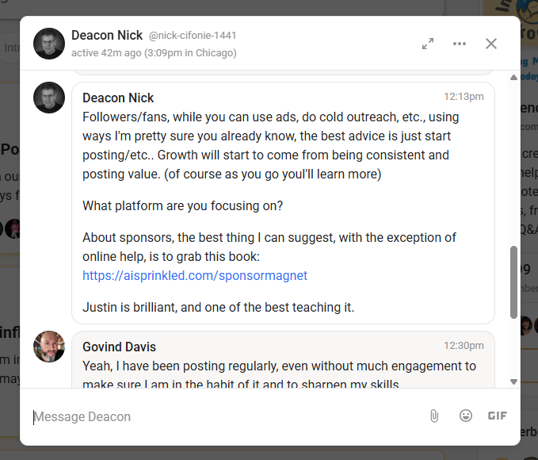This screenshot has width=538, height=460.
Task: Click the scroll down arrow of chat scrollbar
Action: pos(513,381)
